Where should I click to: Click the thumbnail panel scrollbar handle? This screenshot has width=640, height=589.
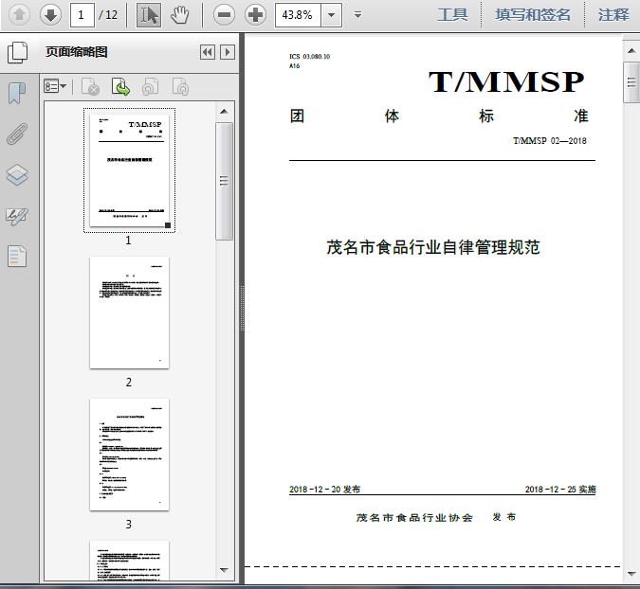pyautogui.click(x=224, y=181)
